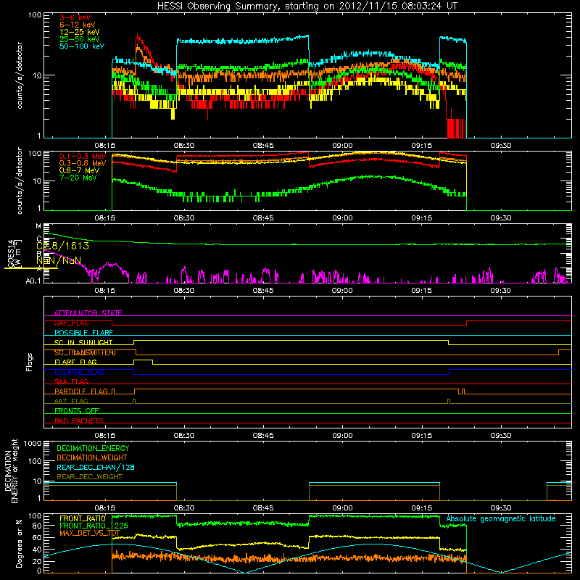This screenshot has width=580, height=580.
Task: Select the "BAD_PACKETS" flag label
Action: pyautogui.click(x=79, y=420)
